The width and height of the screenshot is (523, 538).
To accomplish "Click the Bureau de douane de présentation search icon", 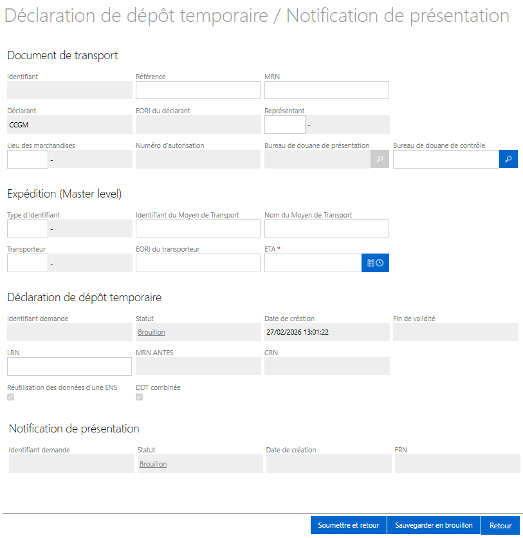I will click(x=380, y=159).
